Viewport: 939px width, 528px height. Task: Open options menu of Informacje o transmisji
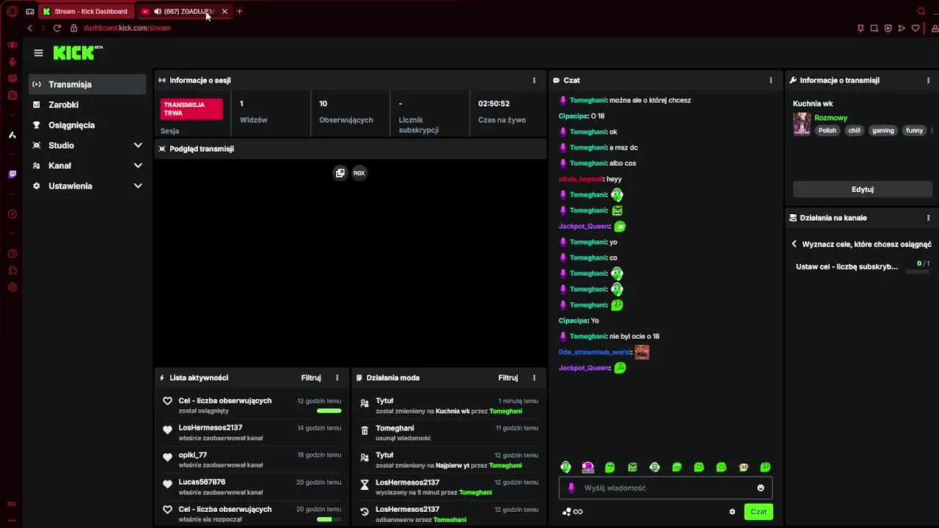point(928,81)
